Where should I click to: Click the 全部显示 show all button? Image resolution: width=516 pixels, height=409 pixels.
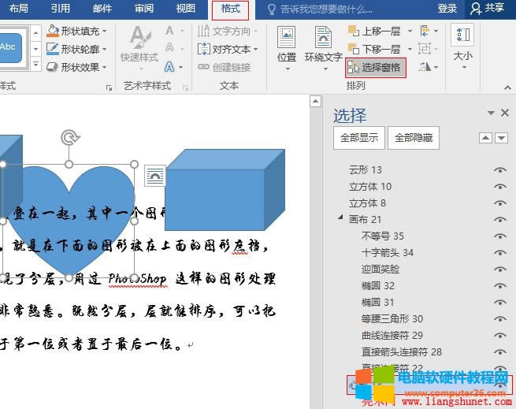[358, 138]
